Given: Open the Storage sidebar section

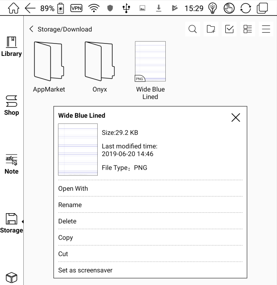Looking at the screenshot, I should [x=11, y=223].
